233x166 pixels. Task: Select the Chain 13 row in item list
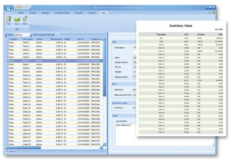click(56, 86)
